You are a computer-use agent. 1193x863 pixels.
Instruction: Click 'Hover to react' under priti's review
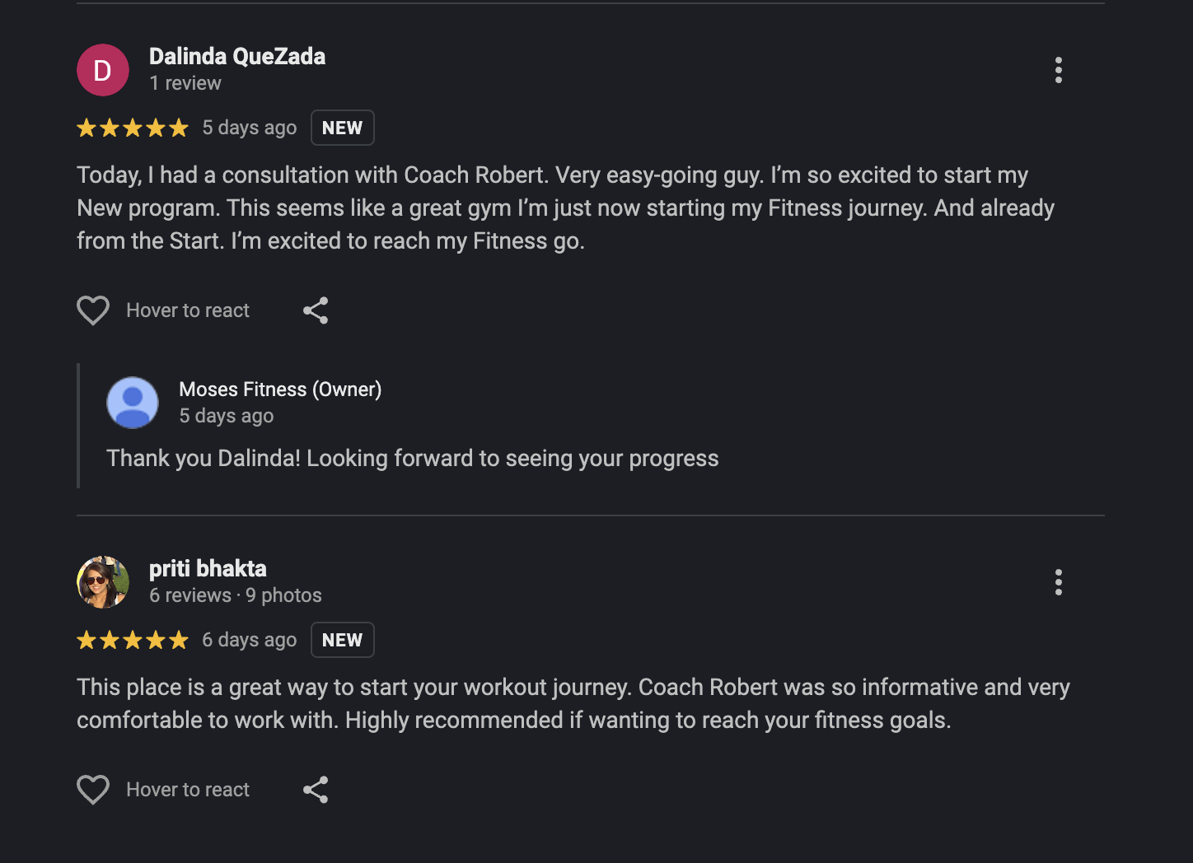click(x=188, y=790)
